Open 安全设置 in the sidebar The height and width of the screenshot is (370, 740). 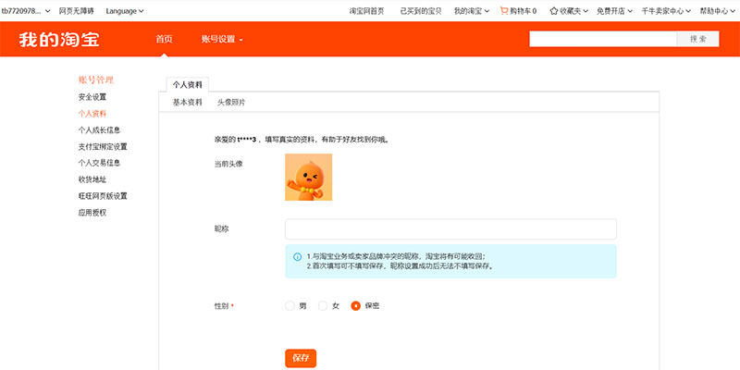click(x=92, y=97)
